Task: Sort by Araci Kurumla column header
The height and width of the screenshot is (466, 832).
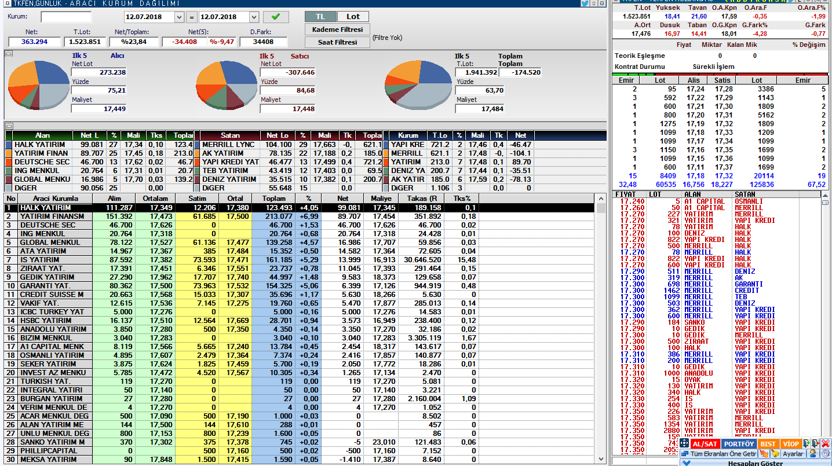Action: click(55, 199)
